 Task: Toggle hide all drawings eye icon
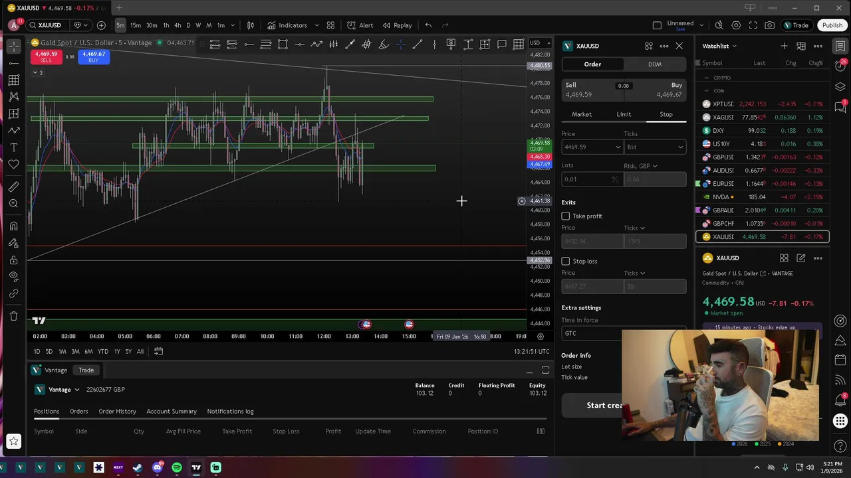click(13, 276)
